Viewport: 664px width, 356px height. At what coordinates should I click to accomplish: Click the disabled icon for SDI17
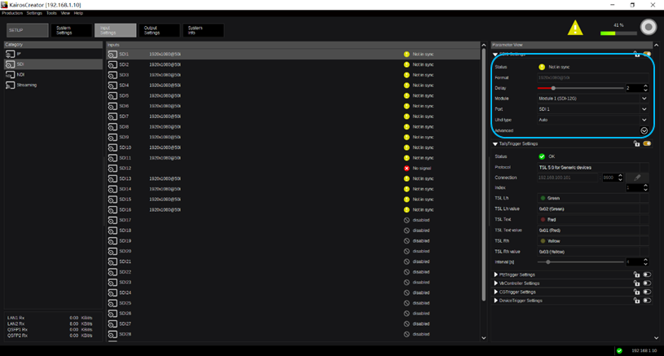[407, 220]
